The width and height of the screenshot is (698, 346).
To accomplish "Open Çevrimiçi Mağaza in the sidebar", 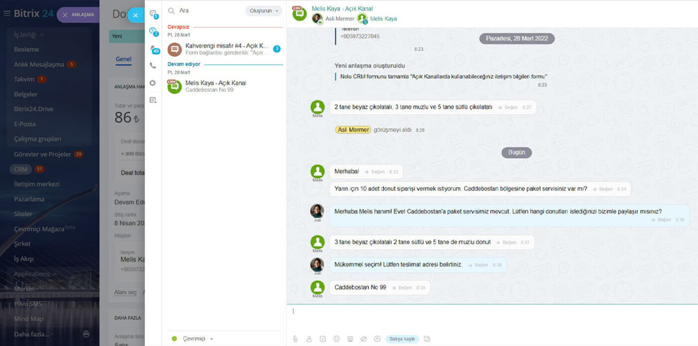I will (44, 228).
